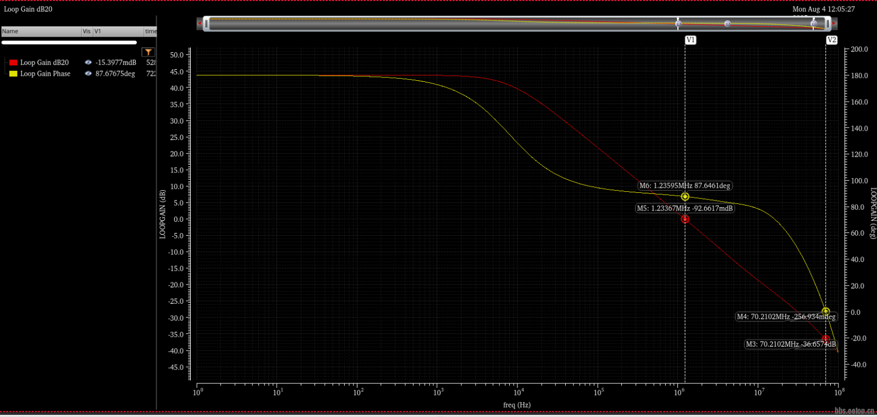Click the Loop Gain dB20 window title

[28, 9]
